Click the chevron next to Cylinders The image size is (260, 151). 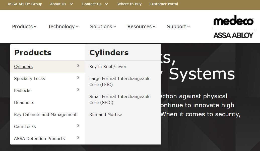78,66
